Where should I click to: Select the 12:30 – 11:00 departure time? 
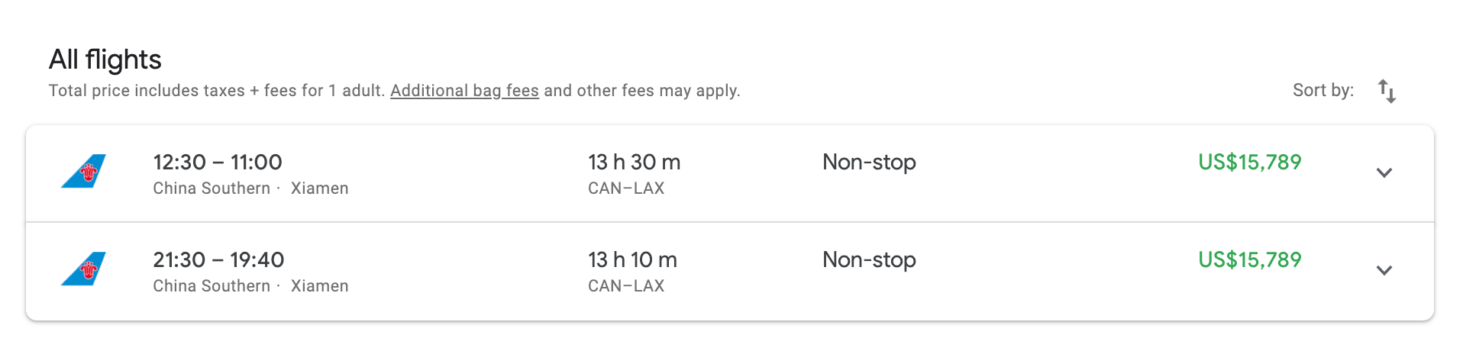[218, 162]
